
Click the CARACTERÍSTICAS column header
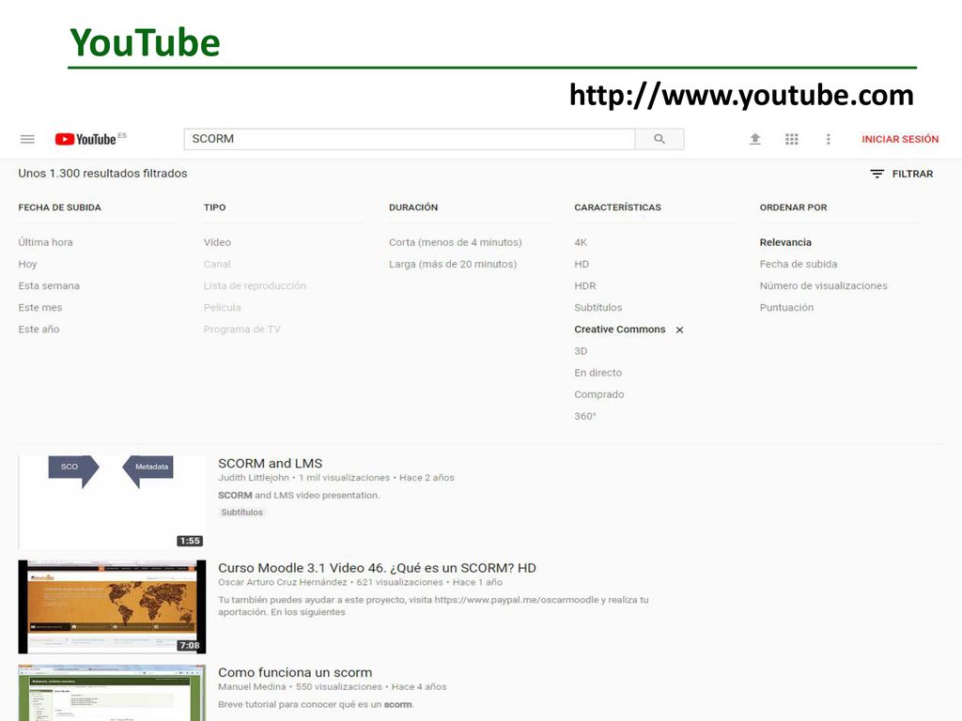tap(618, 207)
